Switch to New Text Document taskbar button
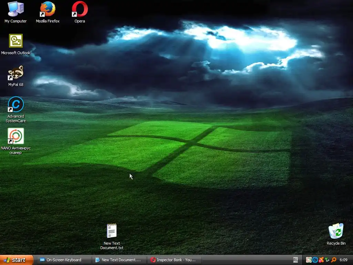This screenshot has width=353, height=265. coord(119,260)
